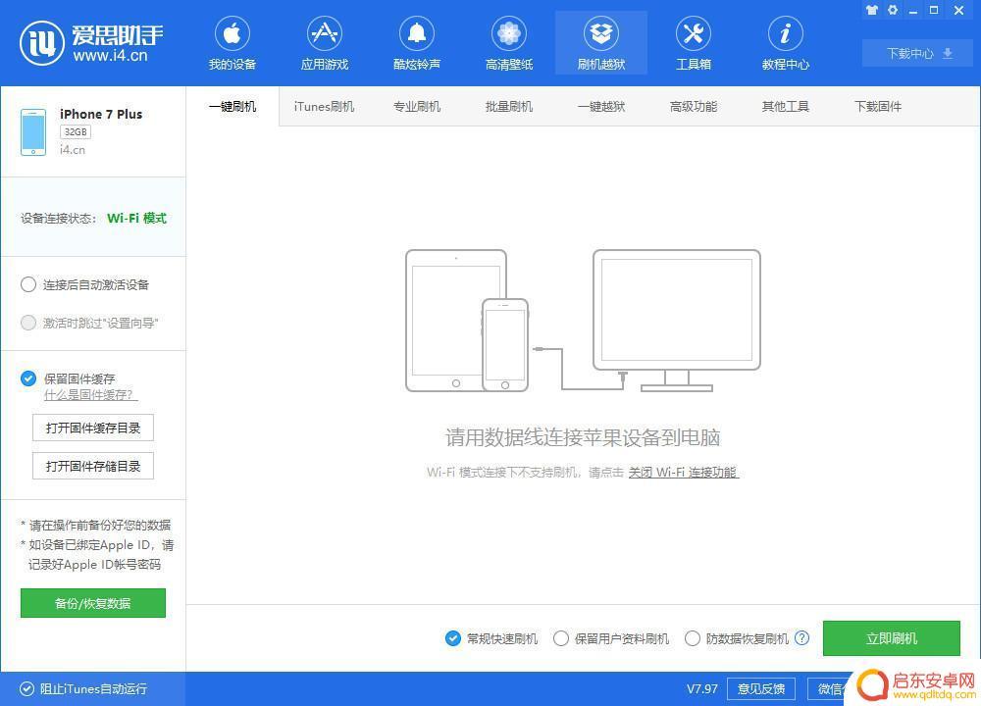Screen dimensions: 981x706
Task: Click the 爱思助手 i4 logo
Action: pyautogui.click(x=92, y=43)
